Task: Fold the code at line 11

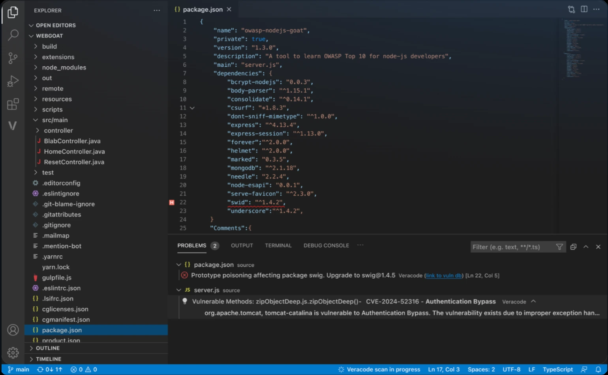Action: coord(192,108)
